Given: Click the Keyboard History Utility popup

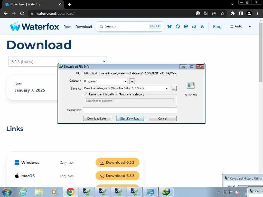Looking at the screenshot, I should click(243, 180).
